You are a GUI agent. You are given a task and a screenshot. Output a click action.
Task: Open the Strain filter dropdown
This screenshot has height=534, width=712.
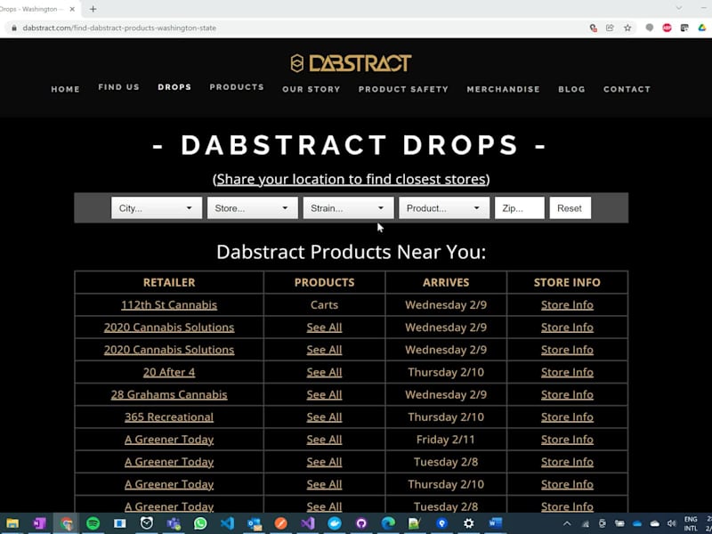tap(348, 208)
